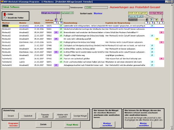This screenshot has width=174, height=130.
Task: Select the Monteur04 row
Action: click(x=83, y=49)
